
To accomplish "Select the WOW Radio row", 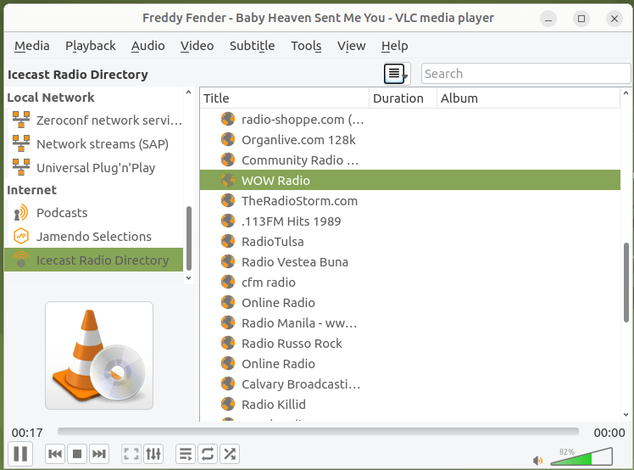I will tap(410, 180).
